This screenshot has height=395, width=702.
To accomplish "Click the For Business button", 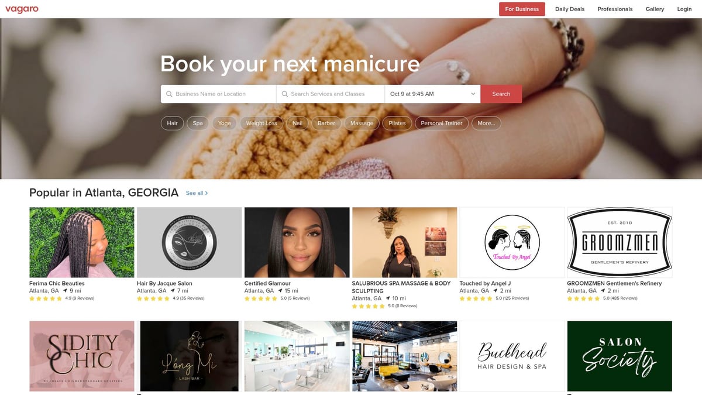I will pyautogui.click(x=522, y=9).
